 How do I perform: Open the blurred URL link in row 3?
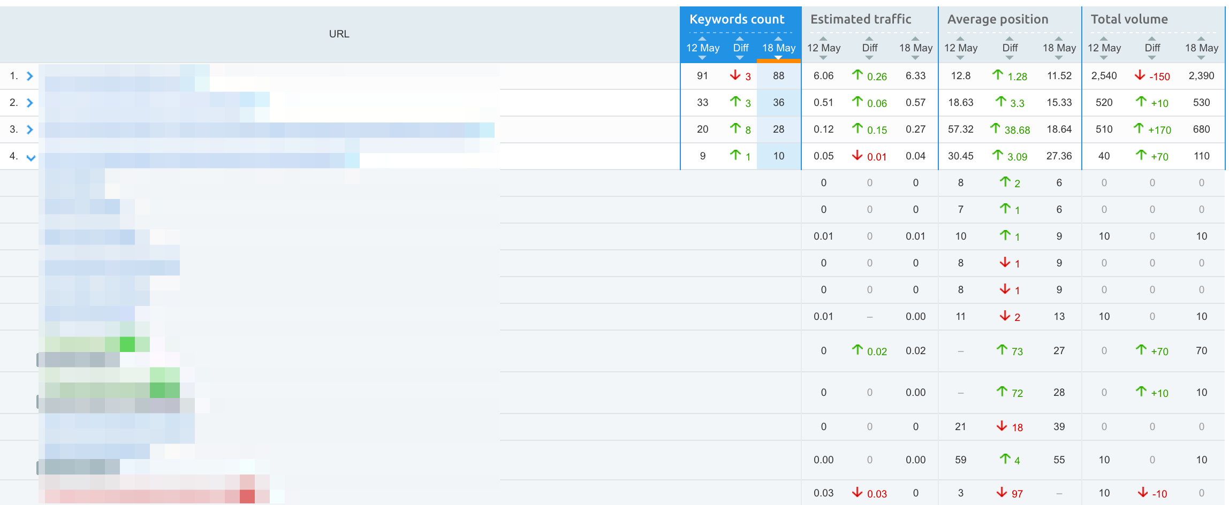268,130
